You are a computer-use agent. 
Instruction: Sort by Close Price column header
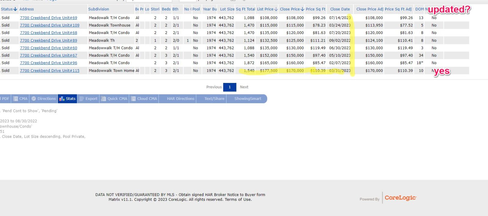point(292,9)
